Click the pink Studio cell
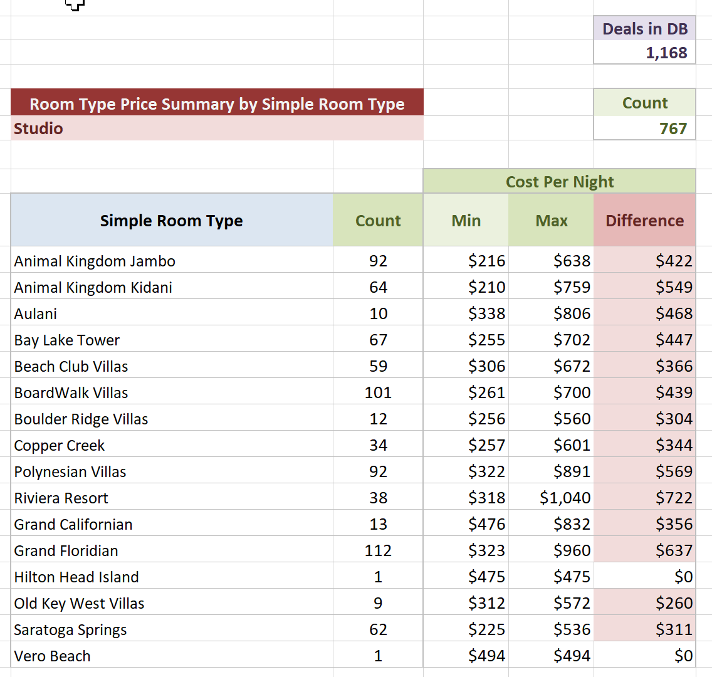The height and width of the screenshot is (677, 712). click(x=217, y=129)
